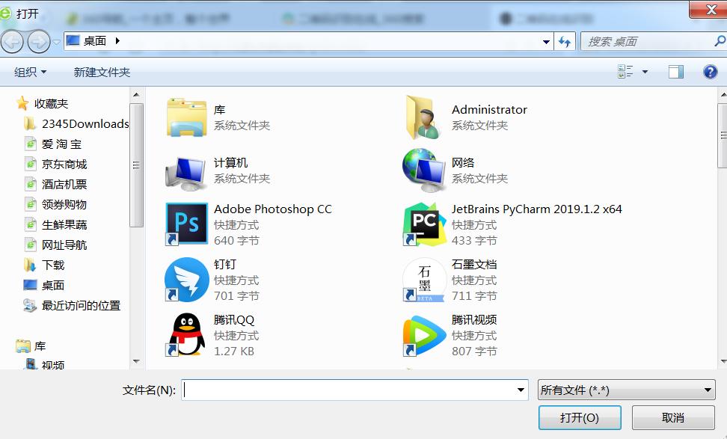Toggle the preview pane button
The image size is (727, 439).
pyautogui.click(x=676, y=72)
